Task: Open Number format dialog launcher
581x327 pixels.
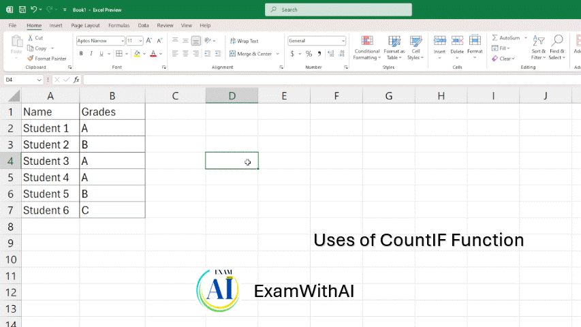Action: tap(346, 67)
